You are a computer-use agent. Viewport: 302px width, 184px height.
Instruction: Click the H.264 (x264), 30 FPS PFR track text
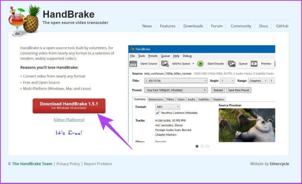(x=170, y=120)
